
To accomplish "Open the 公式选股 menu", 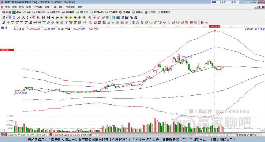I will pos(38,7).
